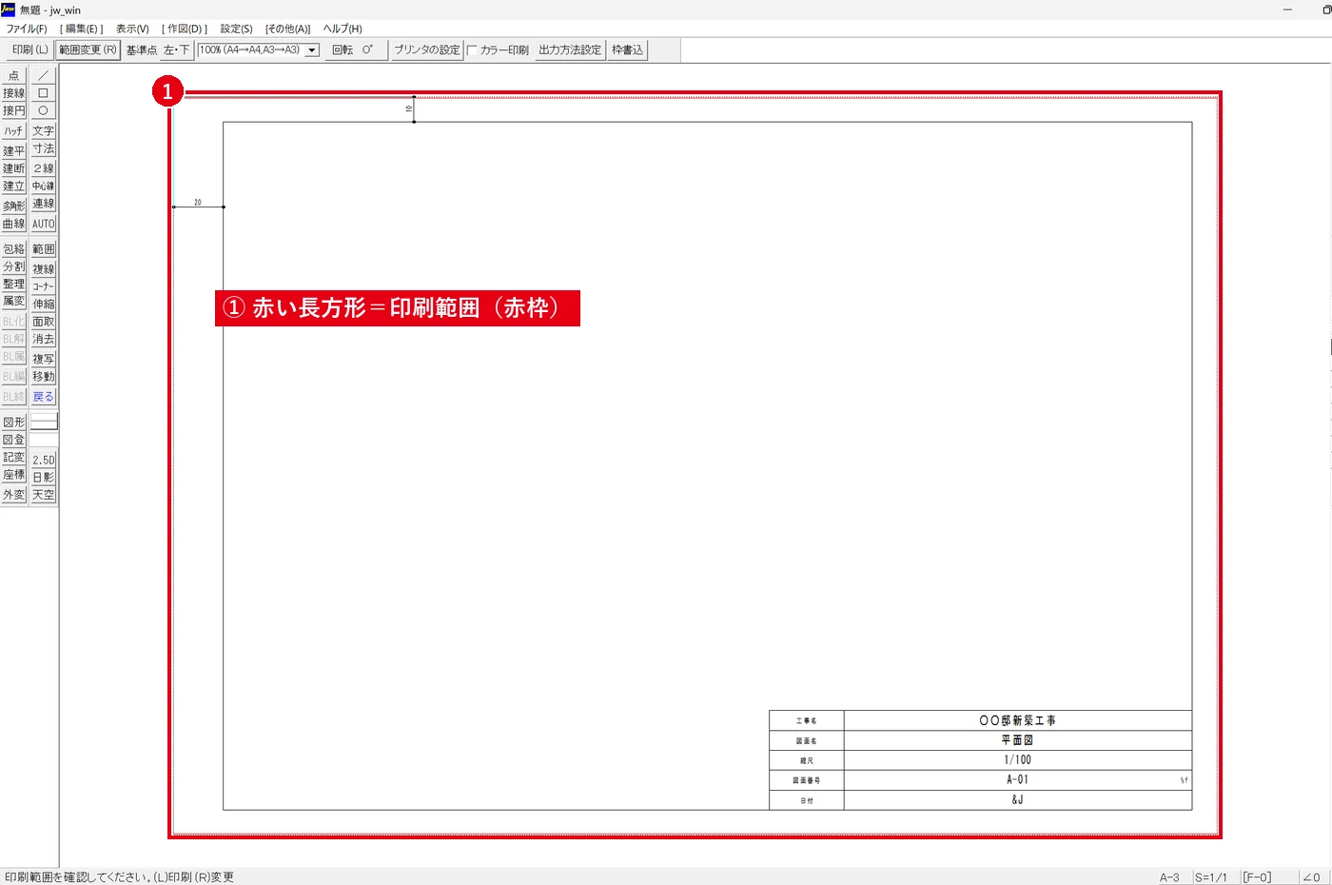
Task: Activate the ｺｰﾅｰ corner tool
Action: [43, 285]
